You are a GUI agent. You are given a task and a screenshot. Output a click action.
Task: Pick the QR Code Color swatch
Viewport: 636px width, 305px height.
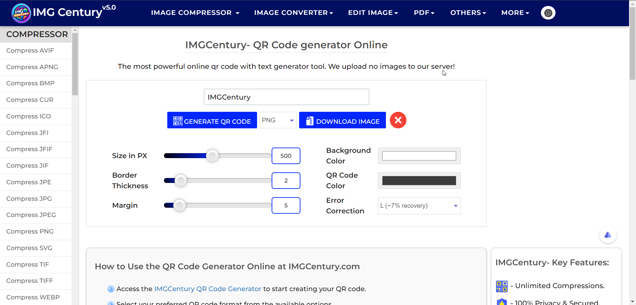pyautogui.click(x=419, y=181)
